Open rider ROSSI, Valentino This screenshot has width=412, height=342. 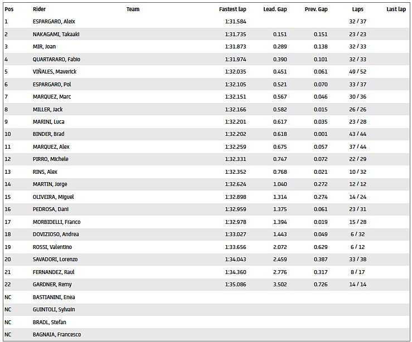(x=52, y=247)
